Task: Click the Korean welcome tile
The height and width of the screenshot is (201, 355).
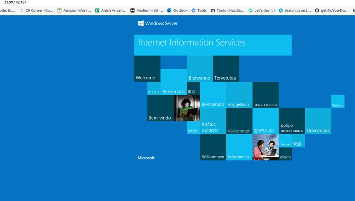Action: tap(265, 121)
